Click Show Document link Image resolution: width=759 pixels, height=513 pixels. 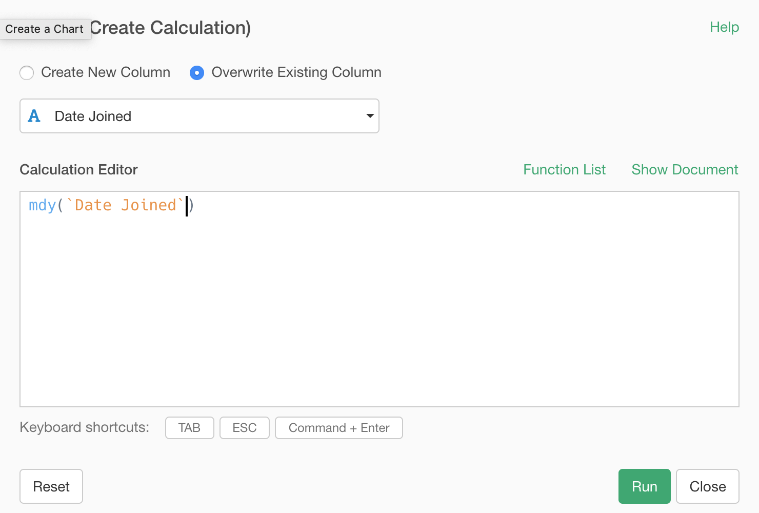pos(684,170)
